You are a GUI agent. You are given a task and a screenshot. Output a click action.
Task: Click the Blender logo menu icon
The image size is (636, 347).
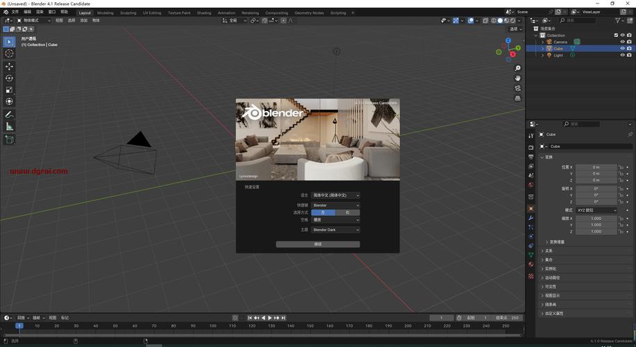(6, 12)
